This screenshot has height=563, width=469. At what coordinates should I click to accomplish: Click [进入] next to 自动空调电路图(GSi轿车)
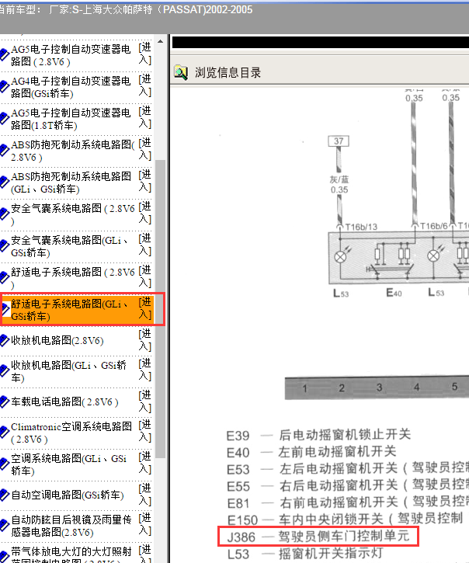pyautogui.click(x=145, y=495)
